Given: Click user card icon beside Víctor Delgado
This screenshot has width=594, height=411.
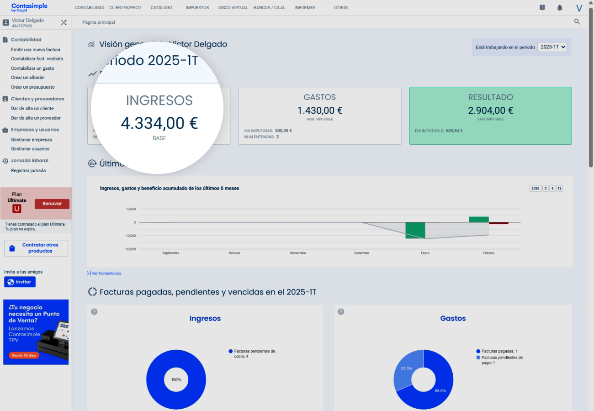Looking at the screenshot, I should [6, 22].
